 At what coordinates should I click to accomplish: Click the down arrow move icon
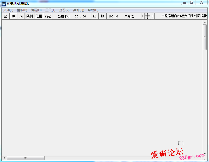click(x=148, y=18)
